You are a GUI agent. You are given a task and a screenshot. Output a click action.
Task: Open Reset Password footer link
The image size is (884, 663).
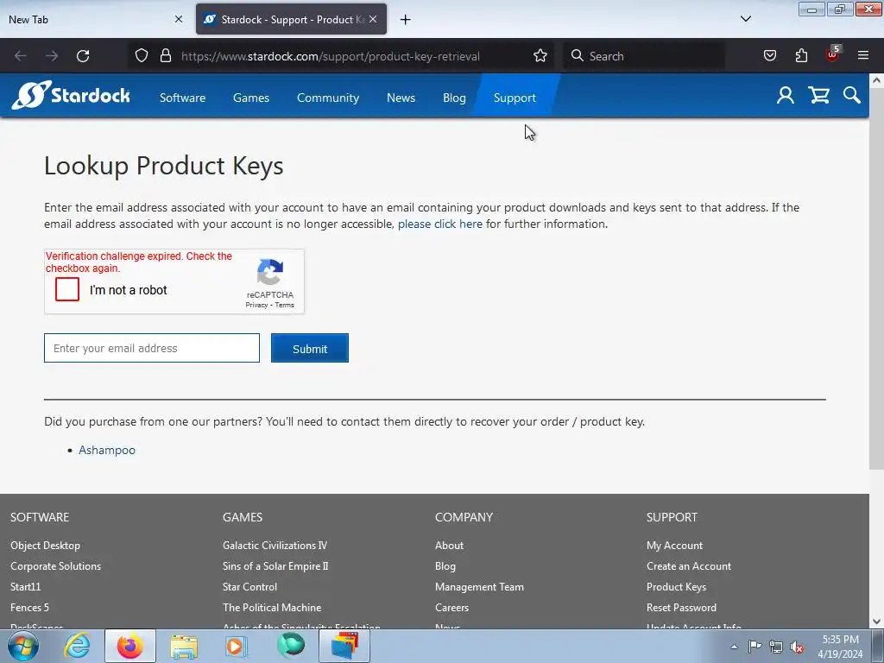point(682,607)
